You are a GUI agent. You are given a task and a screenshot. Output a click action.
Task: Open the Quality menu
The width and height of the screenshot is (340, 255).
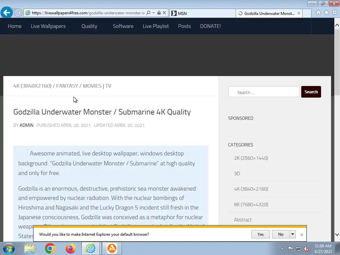coord(89,26)
